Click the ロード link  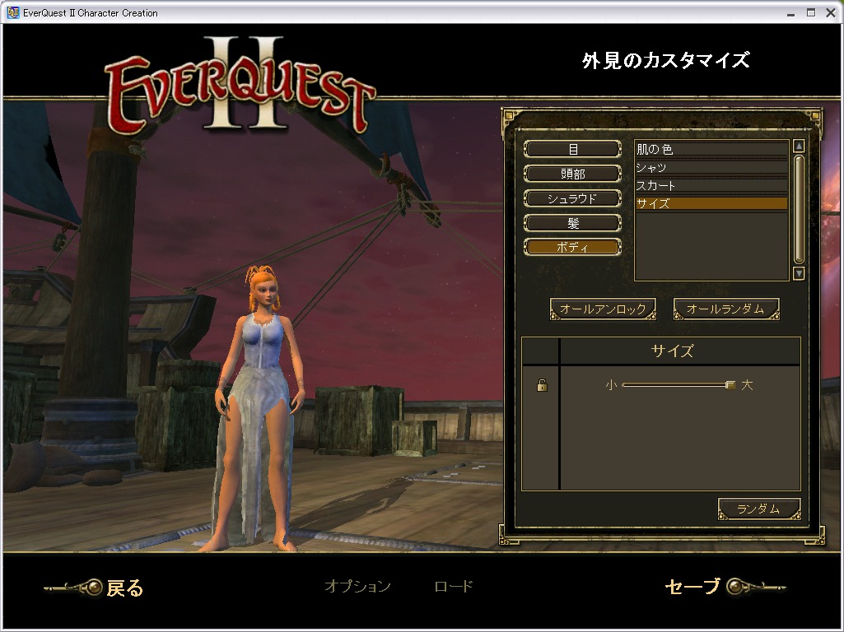coord(454,586)
